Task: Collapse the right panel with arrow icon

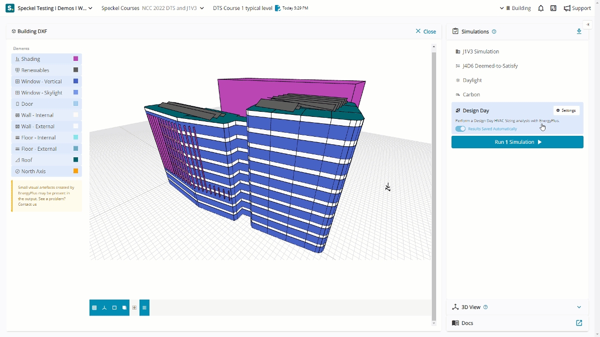Action: click(x=588, y=24)
